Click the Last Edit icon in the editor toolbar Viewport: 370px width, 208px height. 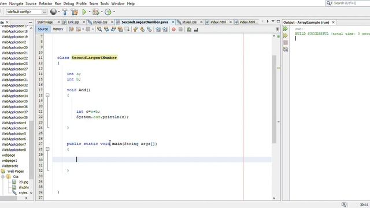(x=71, y=29)
